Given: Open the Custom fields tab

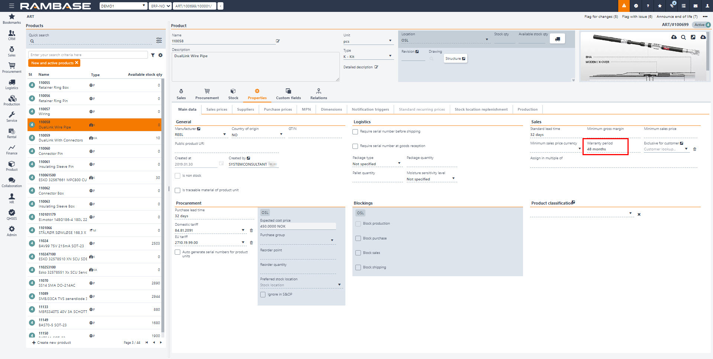Looking at the screenshot, I should pos(288,94).
